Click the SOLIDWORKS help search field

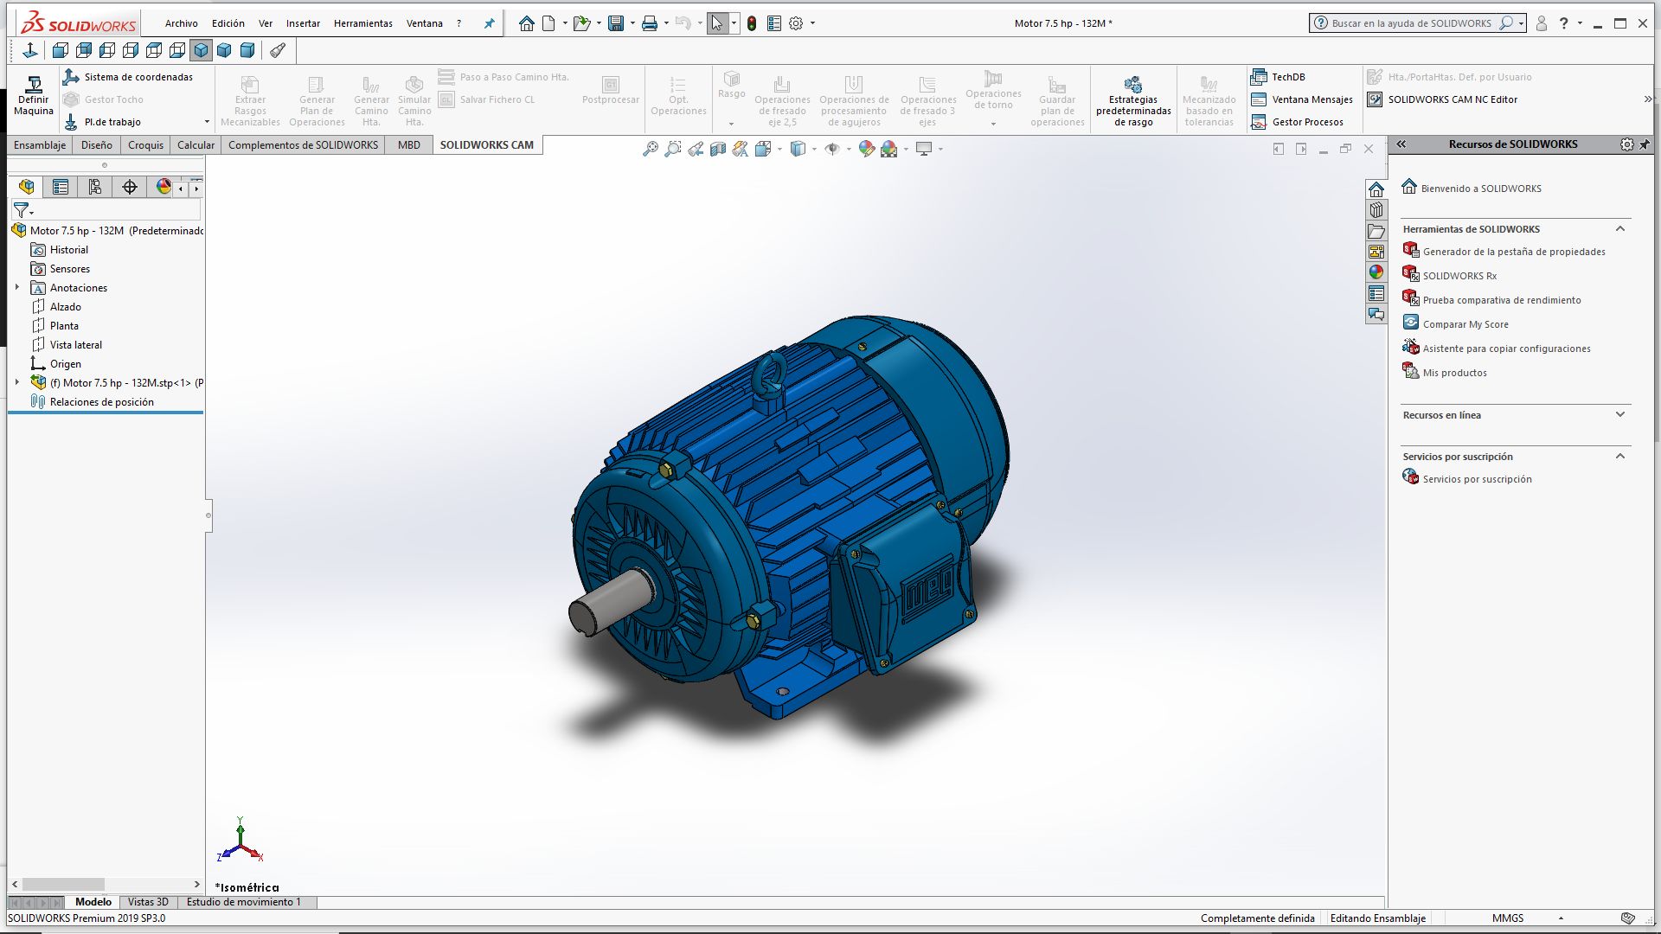1412,23
